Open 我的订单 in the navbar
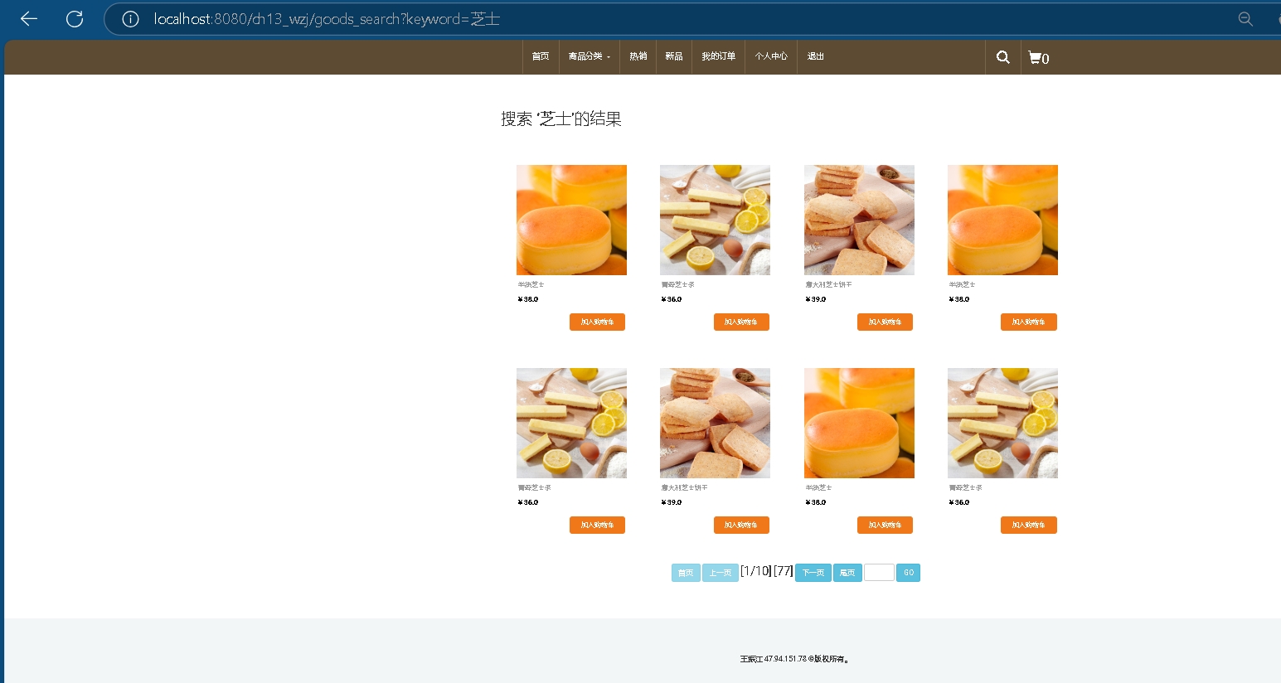The image size is (1281, 683). pos(718,56)
